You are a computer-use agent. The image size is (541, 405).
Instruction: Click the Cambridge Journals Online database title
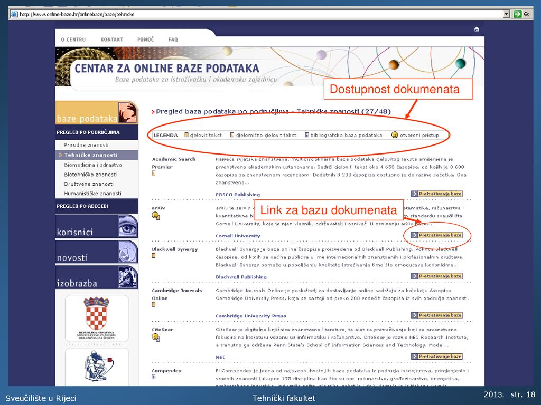tap(177, 294)
